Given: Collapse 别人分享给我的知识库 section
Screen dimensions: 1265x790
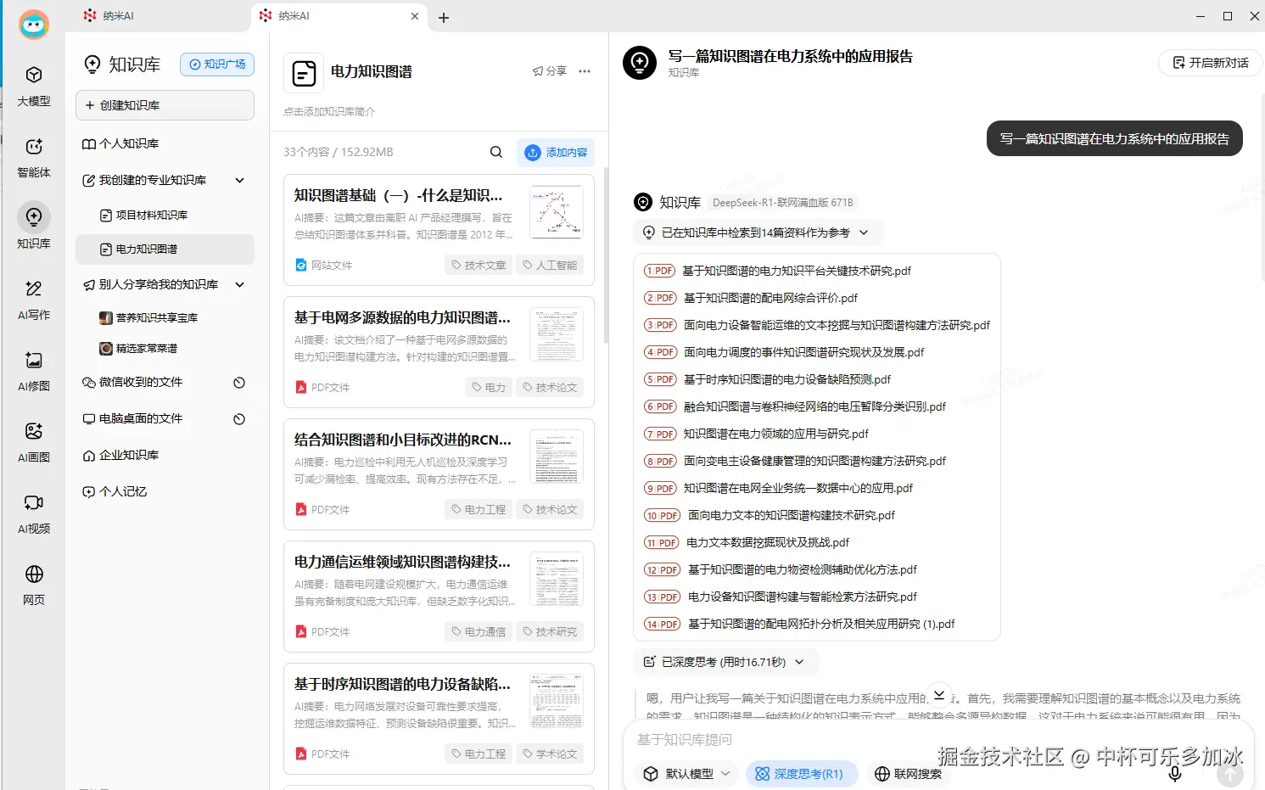Looking at the screenshot, I should 240,284.
